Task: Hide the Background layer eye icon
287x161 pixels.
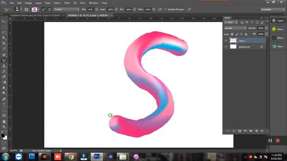Action: tap(226, 47)
